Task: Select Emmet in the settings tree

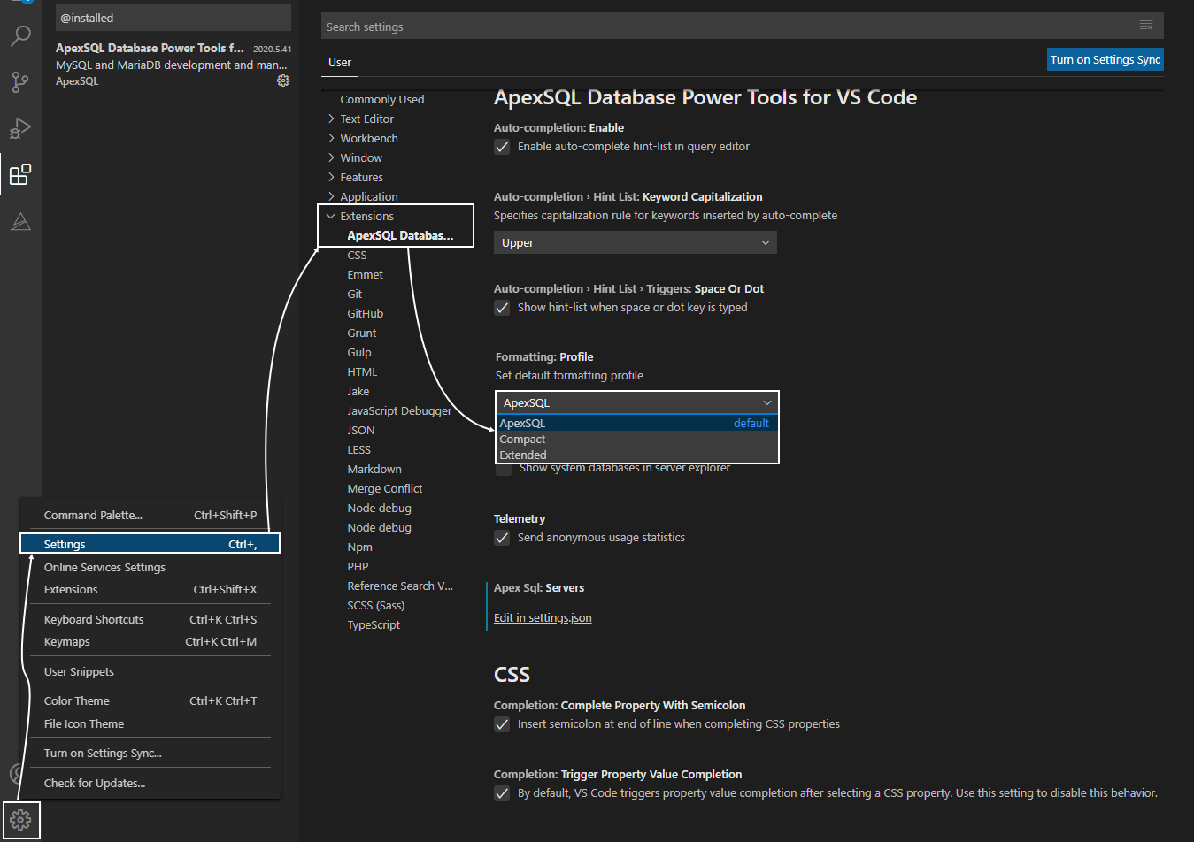Action: pos(365,274)
